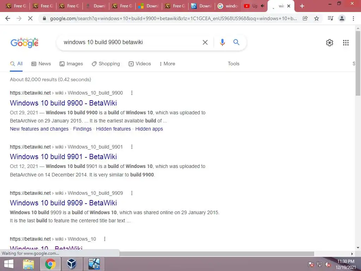Open the taskbar clock and date
Image resolution: width=361 pixels, height=271 pixels.
click(x=345, y=264)
